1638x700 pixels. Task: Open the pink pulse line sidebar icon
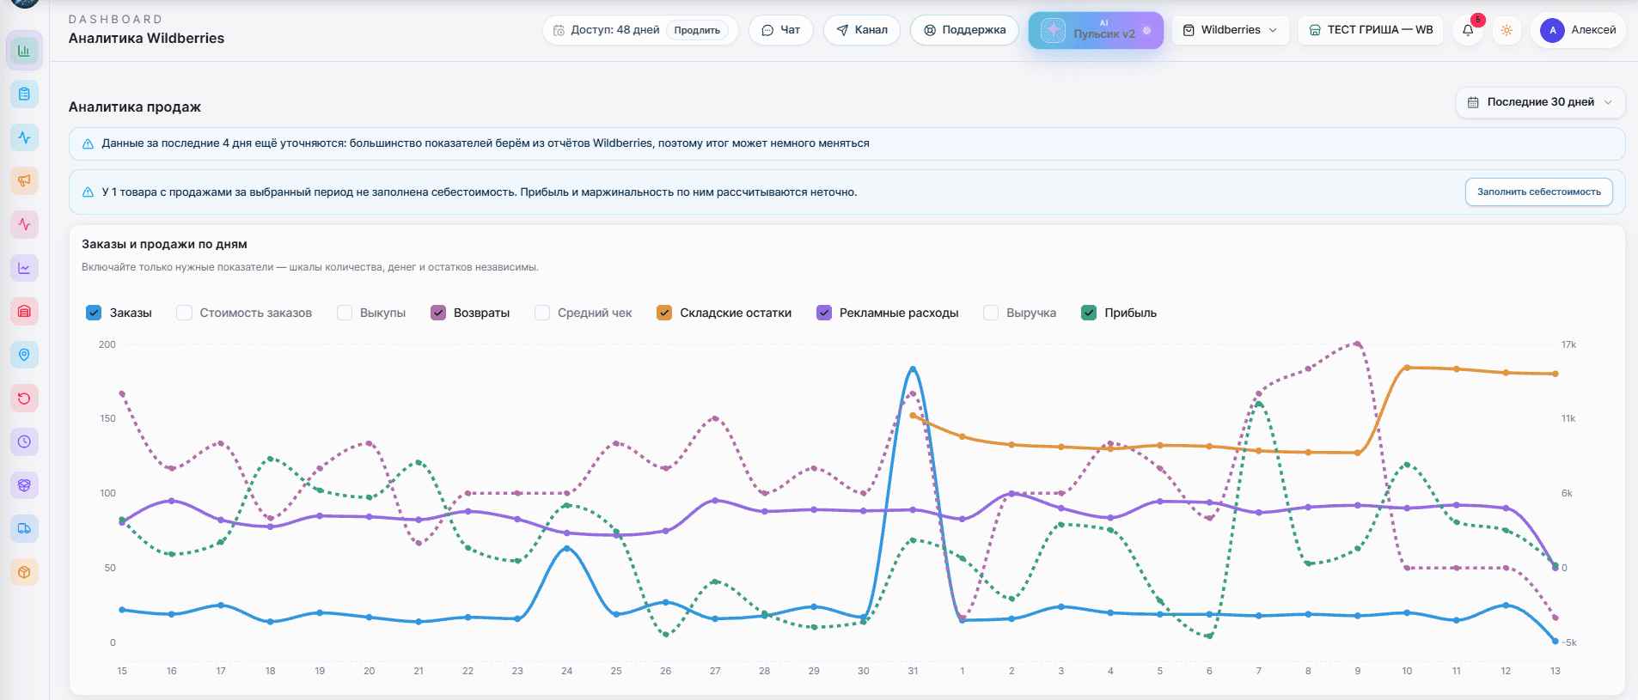pyautogui.click(x=24, y=224)
